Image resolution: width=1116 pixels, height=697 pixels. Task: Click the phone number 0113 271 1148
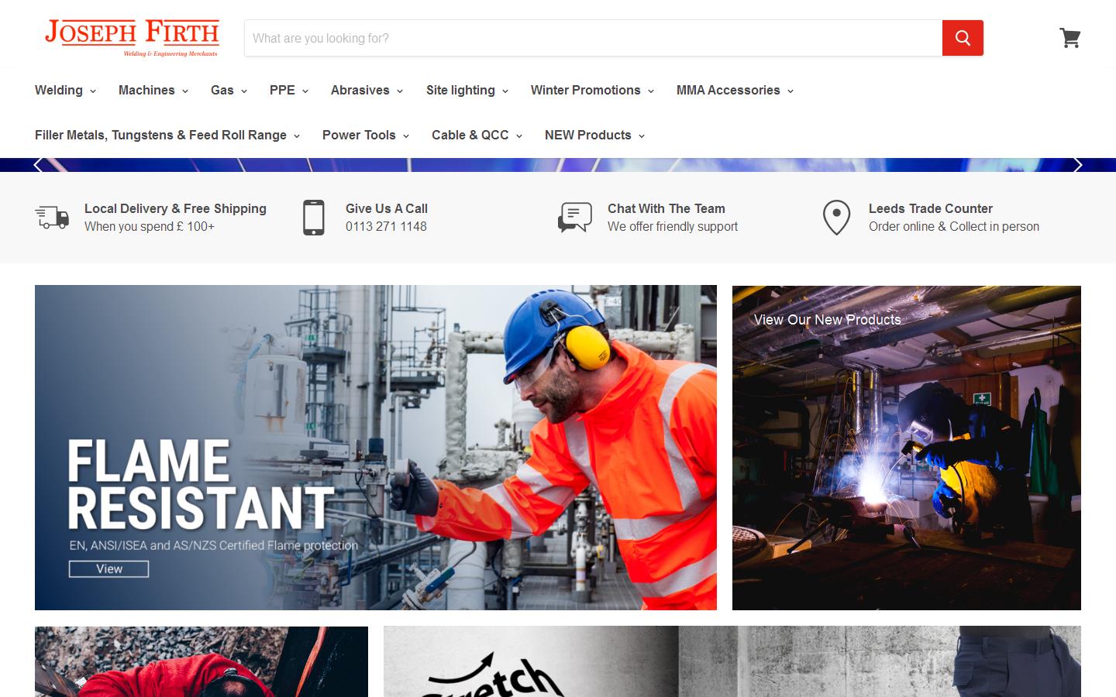coord(386,227)
